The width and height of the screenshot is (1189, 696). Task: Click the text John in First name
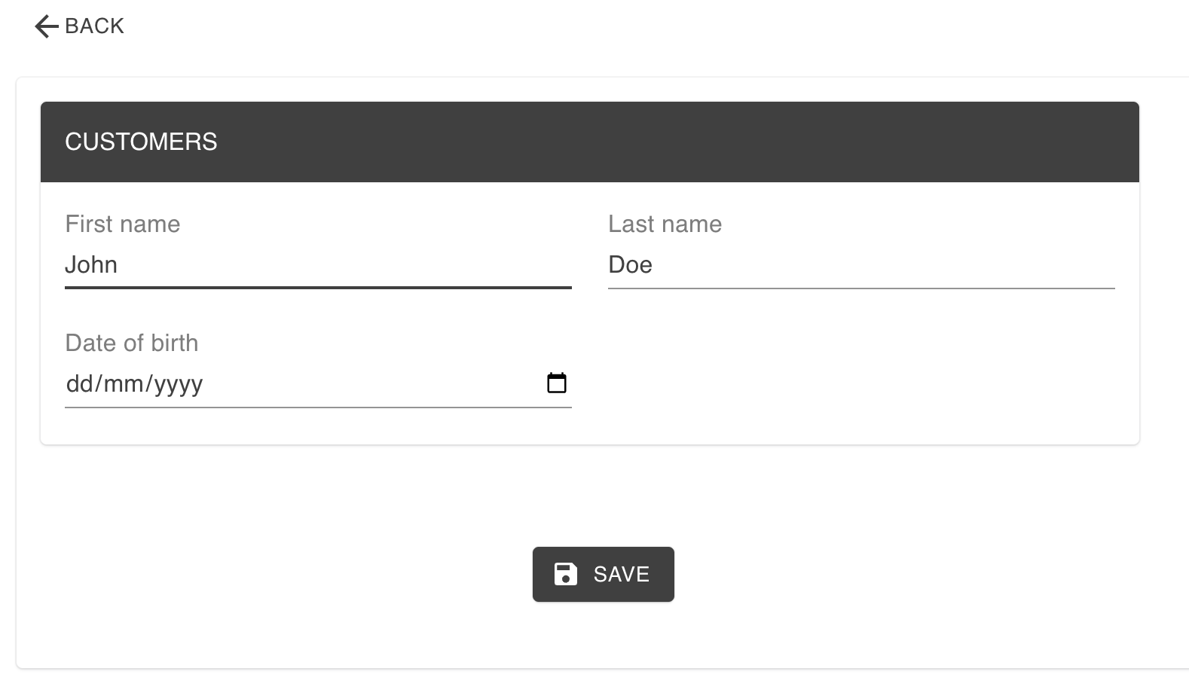pyautogui.click(x=91, y=265)
